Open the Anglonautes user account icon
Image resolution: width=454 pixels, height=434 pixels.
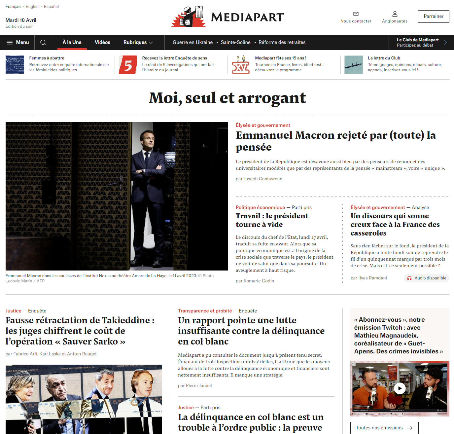(395, 14)
